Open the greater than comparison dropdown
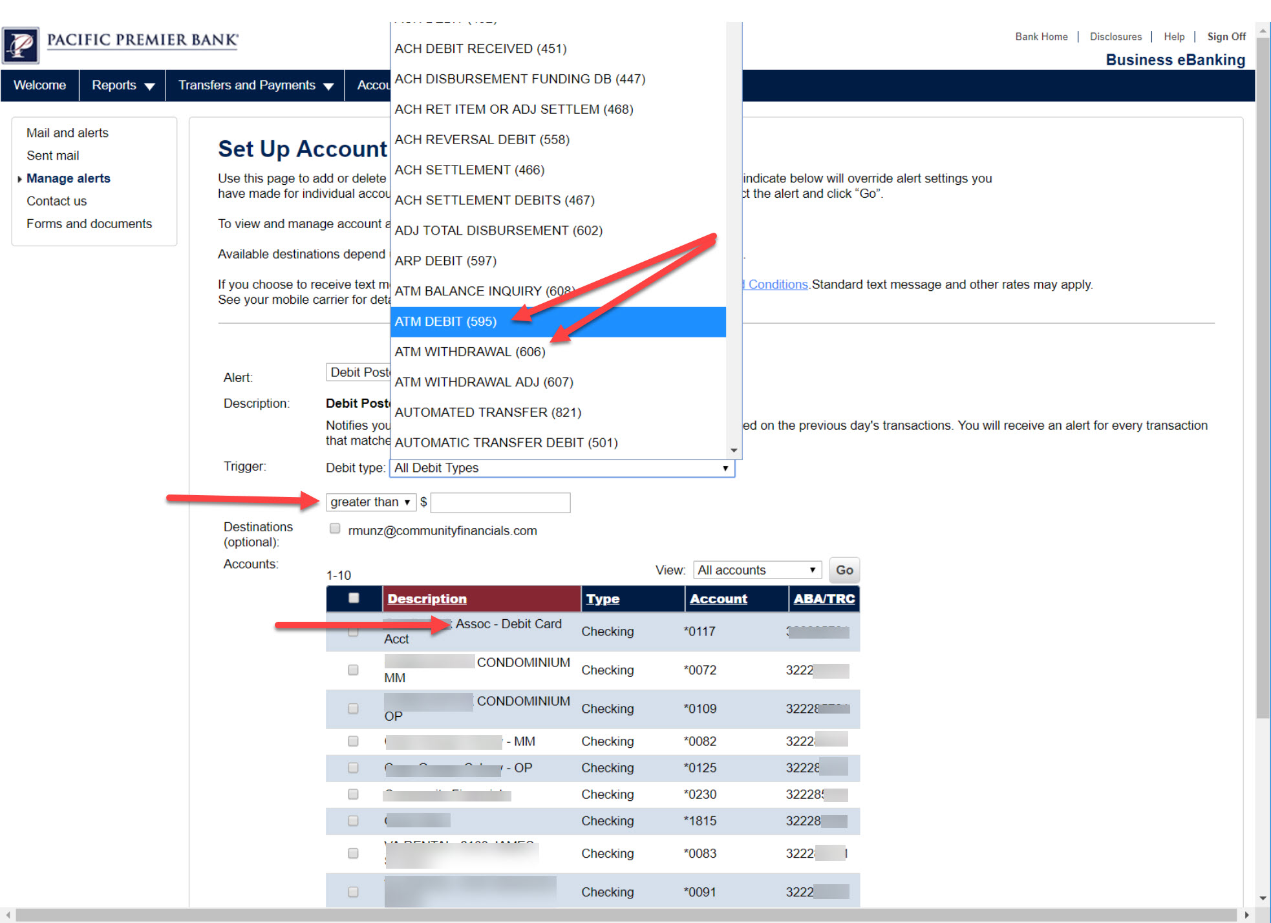Viewport: 1271px width, 923px height. click(370, 502)
